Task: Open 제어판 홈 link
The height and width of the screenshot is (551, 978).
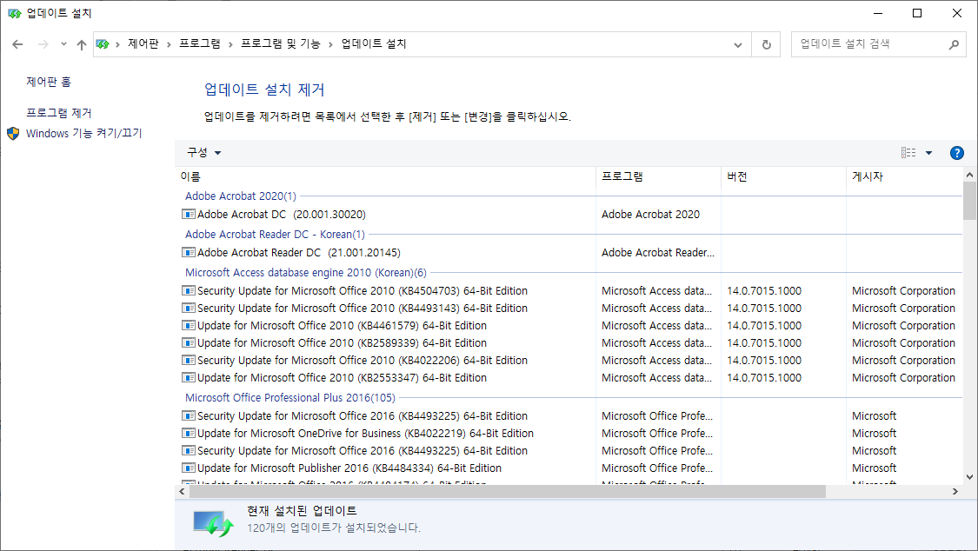Action: (49, 82)
